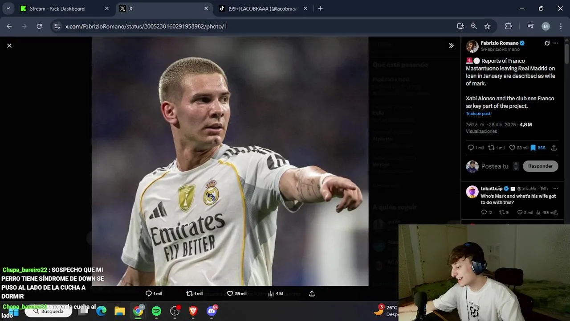Open the more menu on taku0x.ip's reply
570x321 pixels.
pyautogui.click(x=556, y=189)
